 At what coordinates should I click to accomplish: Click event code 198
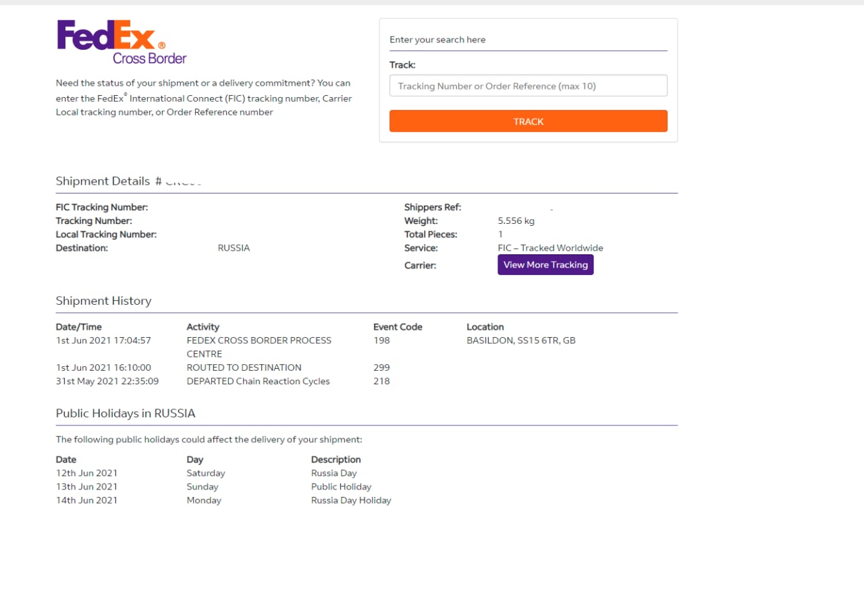tap(381, 341)
